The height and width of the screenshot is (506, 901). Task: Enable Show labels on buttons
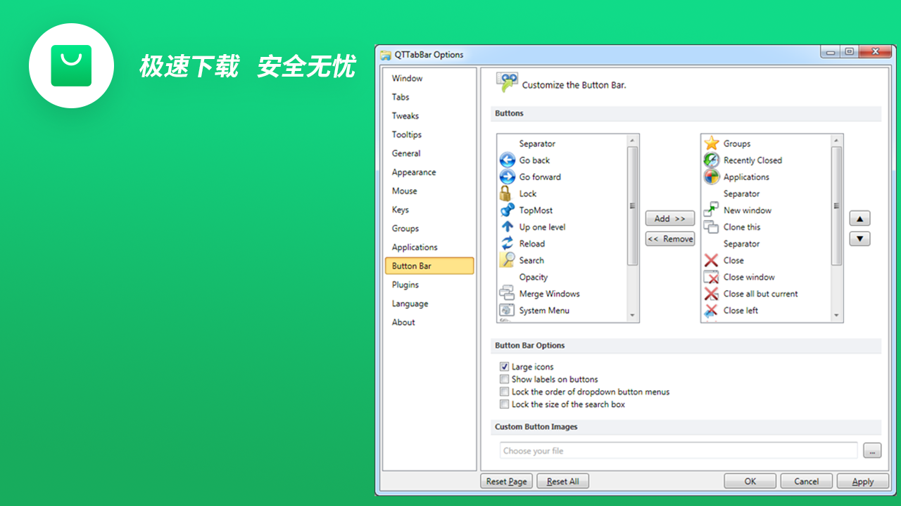click(x=504, y=379)
